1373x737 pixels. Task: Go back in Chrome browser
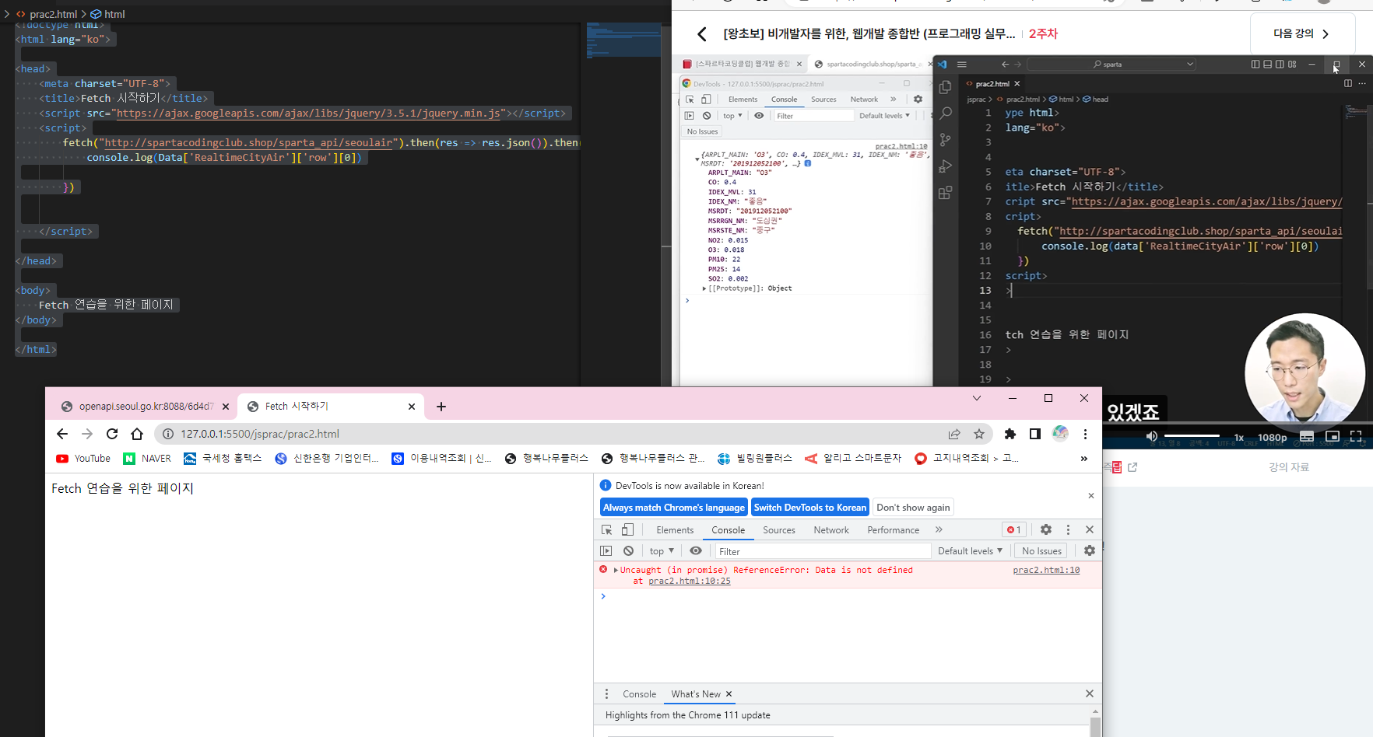[62, 434]
